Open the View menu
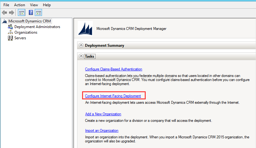This screenshot has height=148, width=256. (34, 5)
